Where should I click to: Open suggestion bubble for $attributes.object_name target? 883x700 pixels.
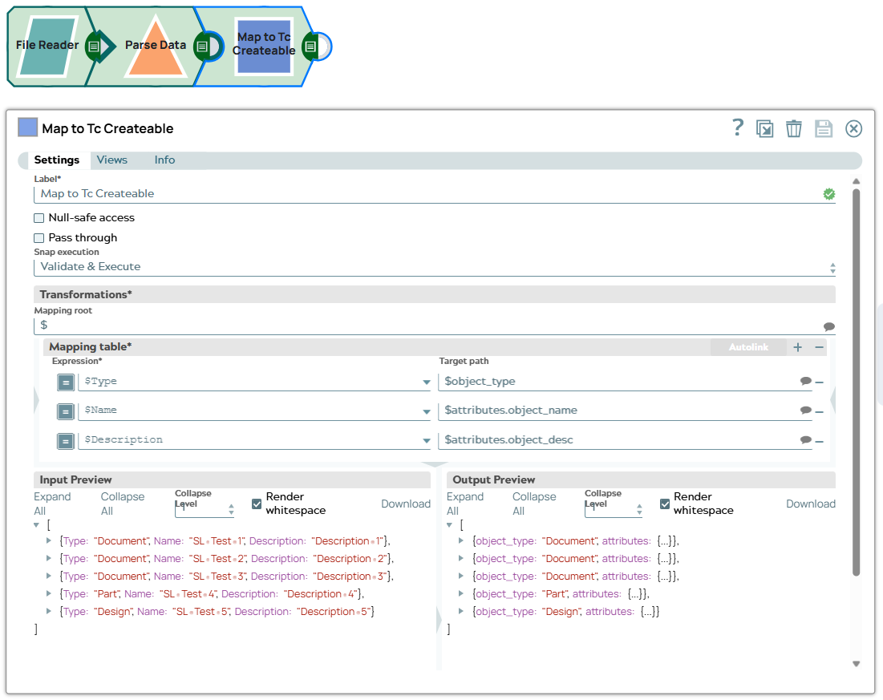(806, 411)
